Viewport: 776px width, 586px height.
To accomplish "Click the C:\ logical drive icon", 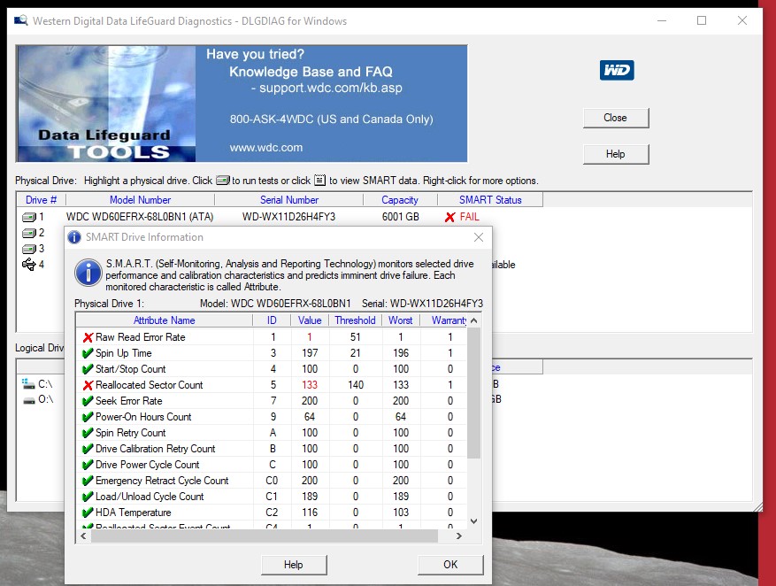I will point(28,385).
